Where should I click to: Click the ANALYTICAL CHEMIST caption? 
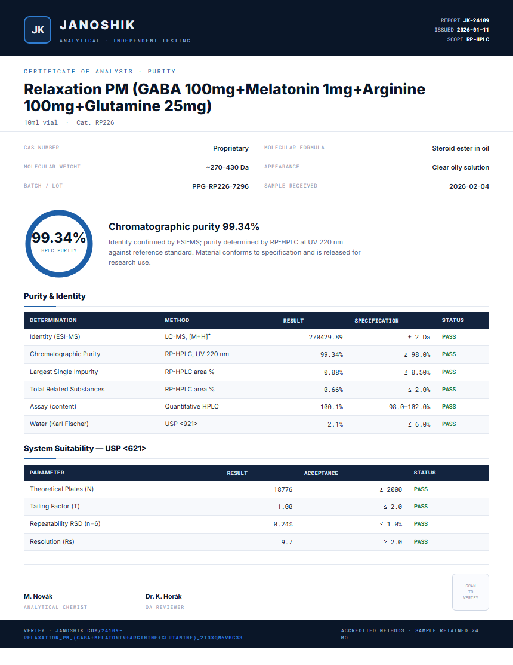[x=55, y=607]
